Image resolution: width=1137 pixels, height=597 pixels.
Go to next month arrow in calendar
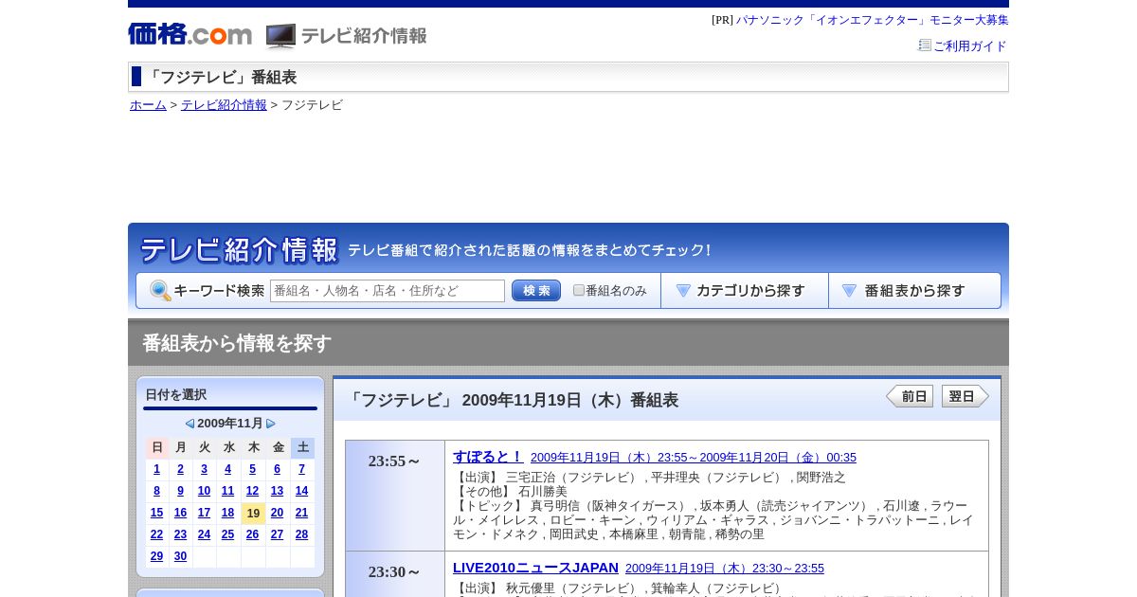[271, 424]
